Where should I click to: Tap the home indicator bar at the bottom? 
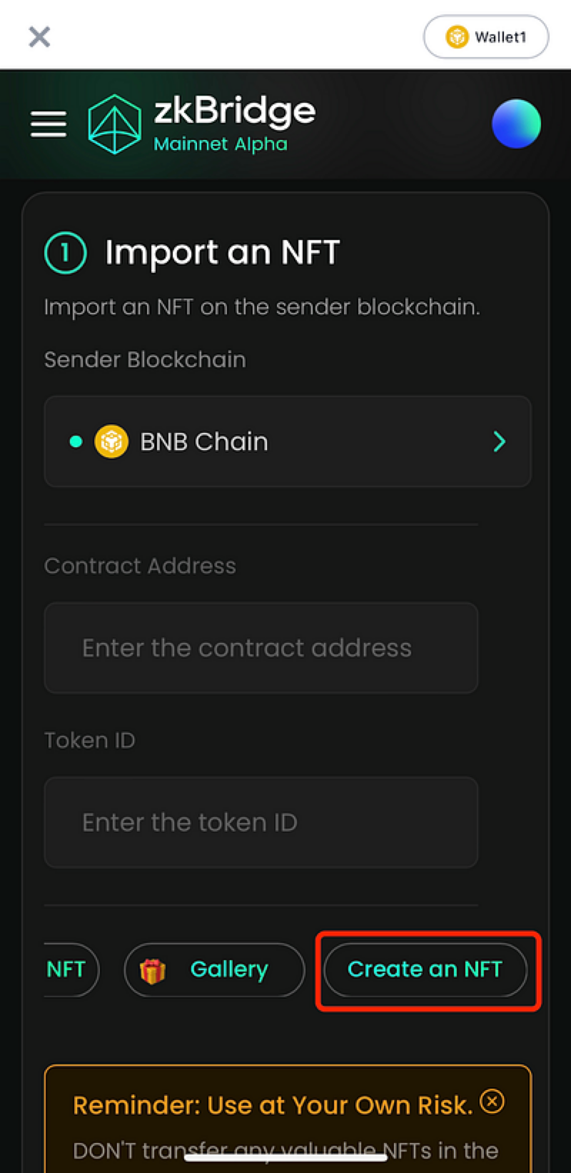[285, 1157]
